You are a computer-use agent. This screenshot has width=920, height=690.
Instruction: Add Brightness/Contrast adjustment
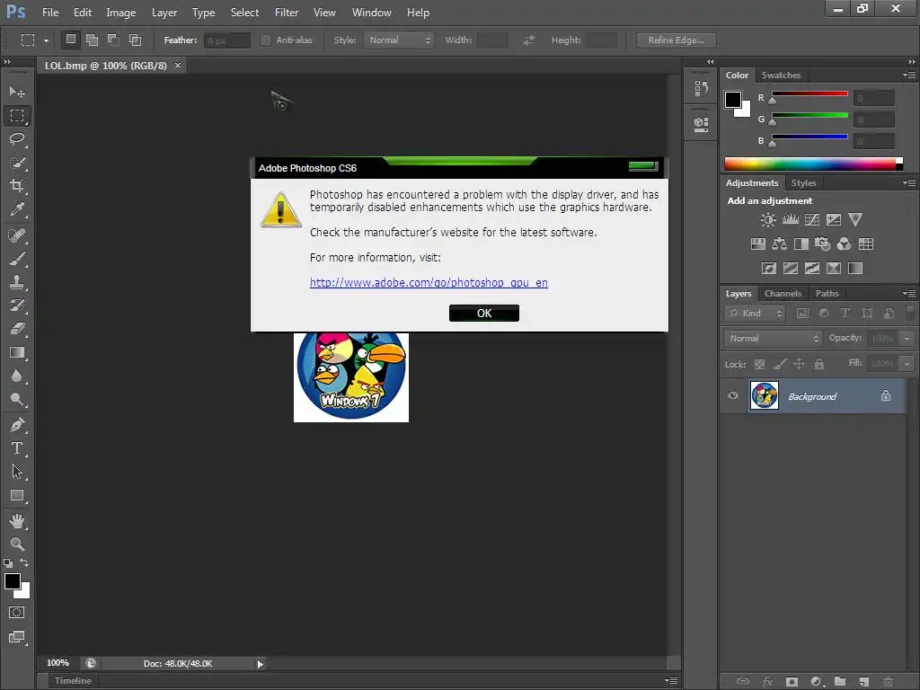pyautogui.click(x=768, y=220)
